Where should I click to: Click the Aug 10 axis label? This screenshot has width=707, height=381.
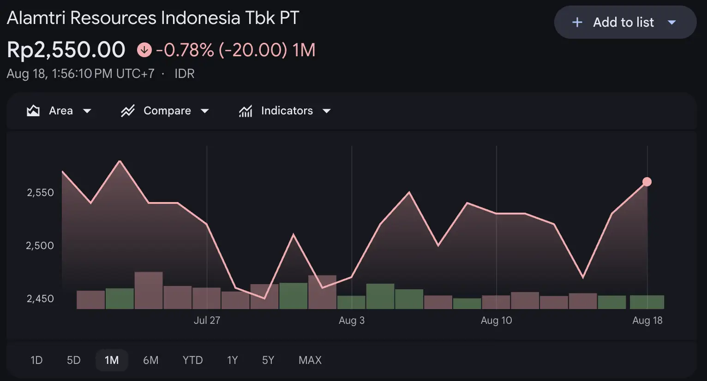497,321
